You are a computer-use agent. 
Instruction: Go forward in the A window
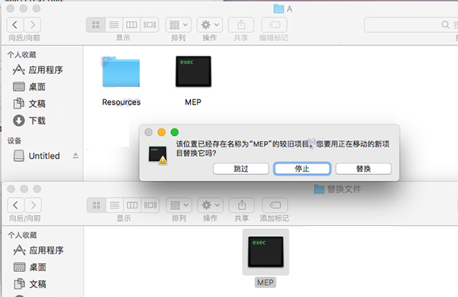click(32, 25)
